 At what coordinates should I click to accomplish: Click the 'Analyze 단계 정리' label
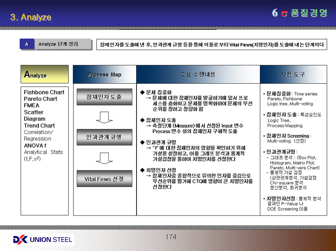[64, 44]
